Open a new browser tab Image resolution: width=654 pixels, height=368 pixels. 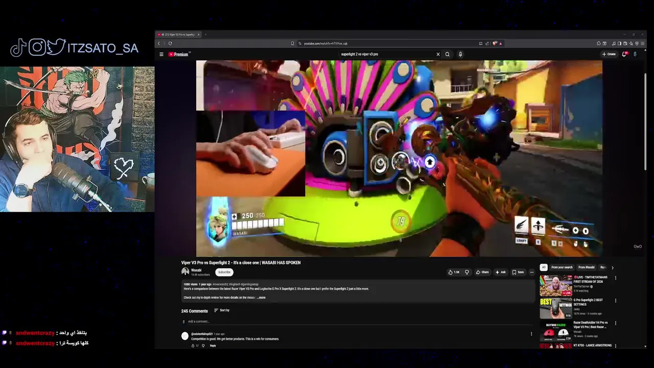(205, 35)
